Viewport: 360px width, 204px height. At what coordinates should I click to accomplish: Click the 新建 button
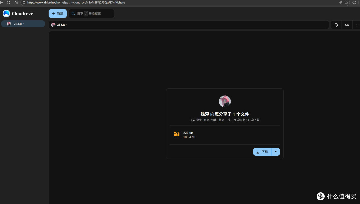(x=58, y=14)
